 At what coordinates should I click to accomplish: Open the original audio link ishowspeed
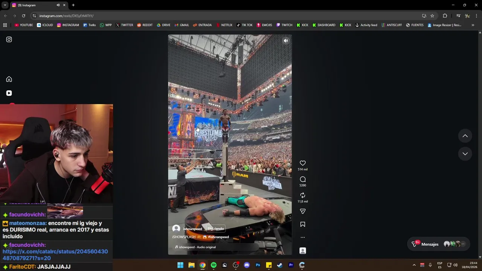[197, 247]
